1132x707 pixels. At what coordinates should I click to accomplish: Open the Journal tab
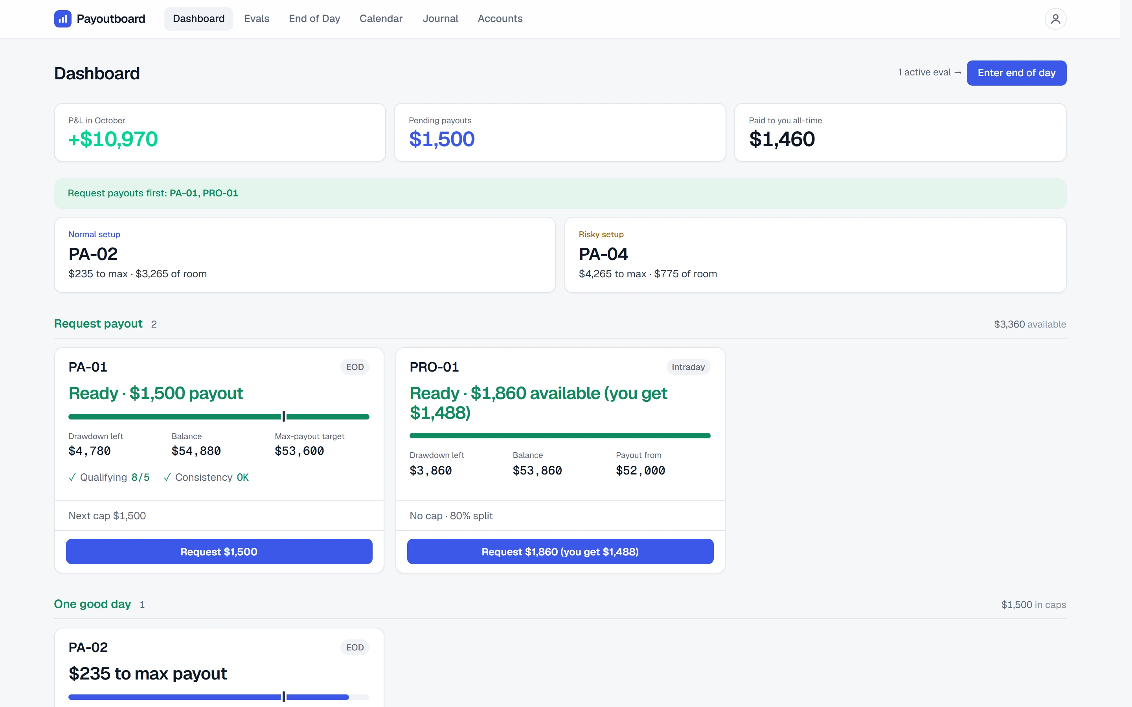point(440,19)
